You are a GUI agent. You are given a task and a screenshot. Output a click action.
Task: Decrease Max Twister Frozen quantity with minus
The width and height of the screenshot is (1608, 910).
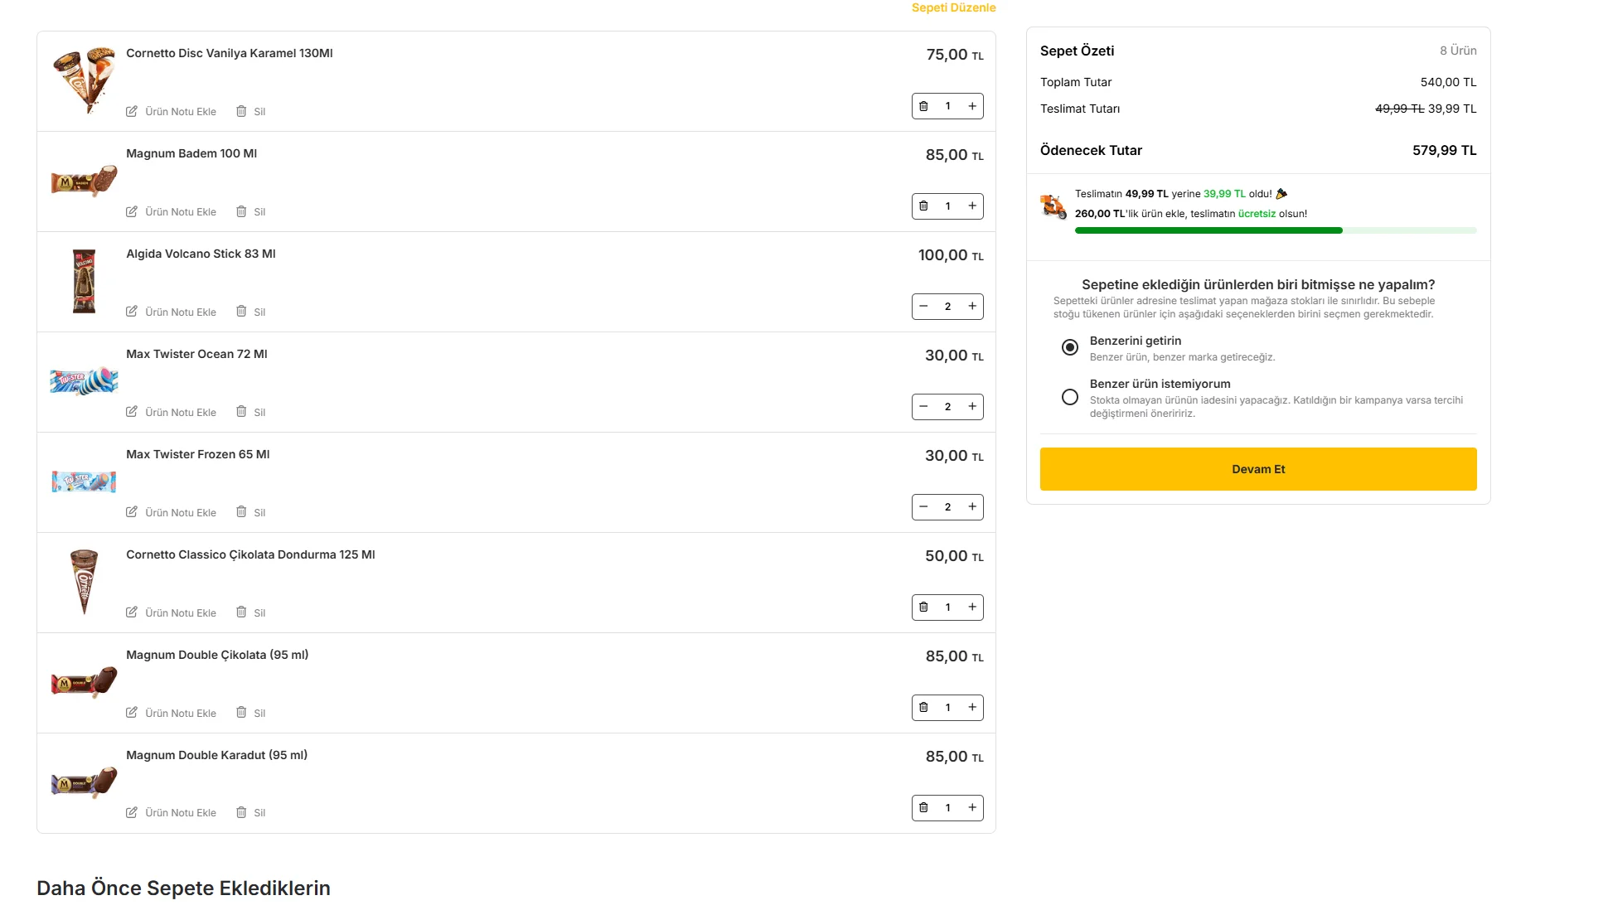(923, 507)
